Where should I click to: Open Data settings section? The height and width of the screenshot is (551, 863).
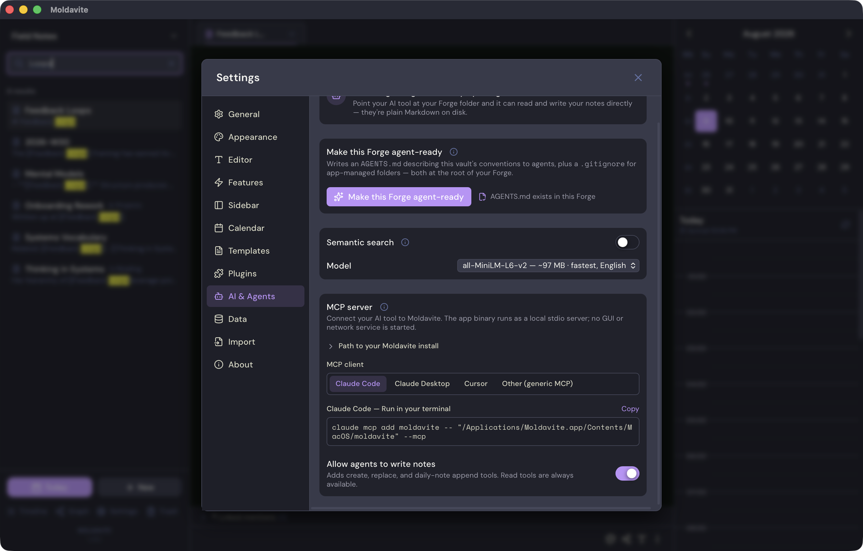point(255,319)
